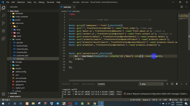Open customer.php in the file tree
Image resolution: width=190 pixels, height=106 pixels.
22,56
